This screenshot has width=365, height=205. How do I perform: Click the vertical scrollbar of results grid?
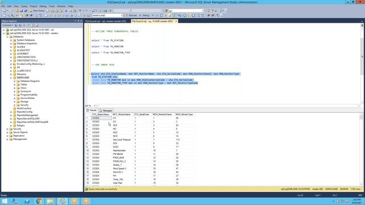click(361, 150)
